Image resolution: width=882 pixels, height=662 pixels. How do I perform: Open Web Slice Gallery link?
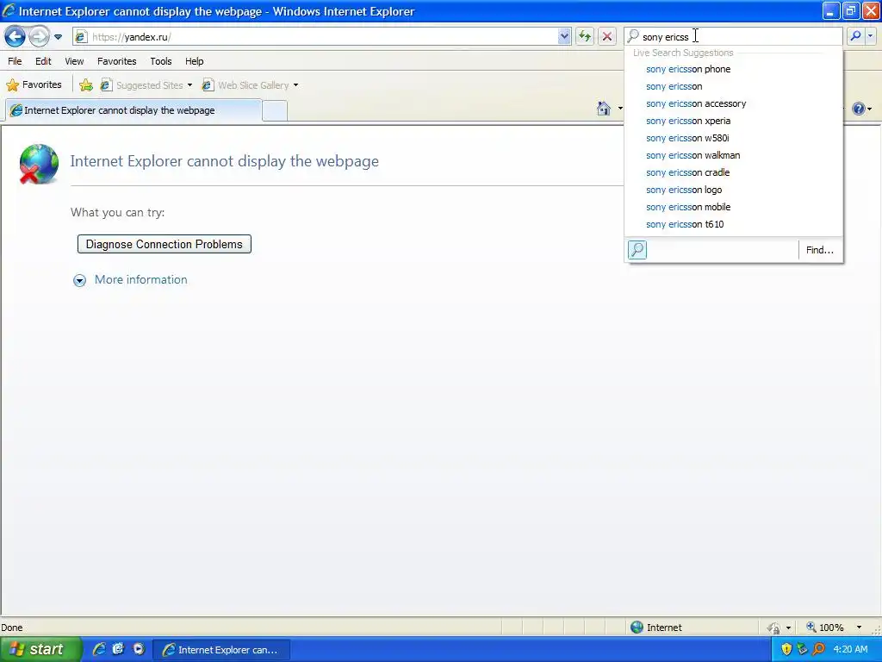(x=245, y=85)
